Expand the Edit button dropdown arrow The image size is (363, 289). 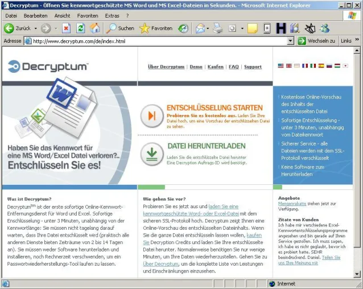pos(242,28)
